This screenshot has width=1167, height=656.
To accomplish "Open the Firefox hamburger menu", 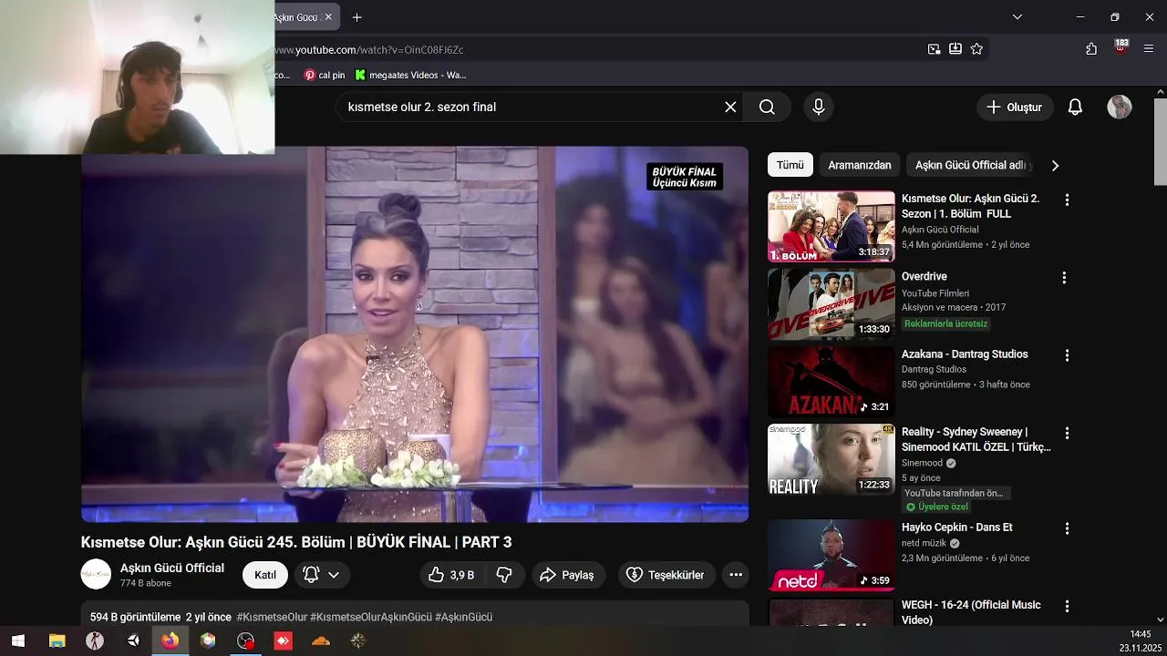I will [x=1149, y=49].
